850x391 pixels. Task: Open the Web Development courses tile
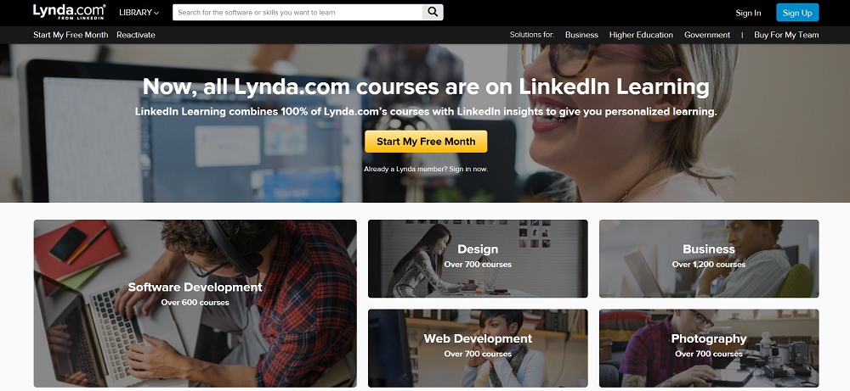(x=478, y=348)
